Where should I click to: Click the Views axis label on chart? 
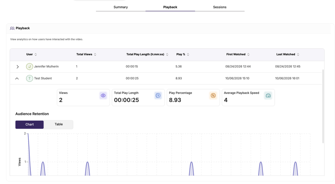(19, 162)
